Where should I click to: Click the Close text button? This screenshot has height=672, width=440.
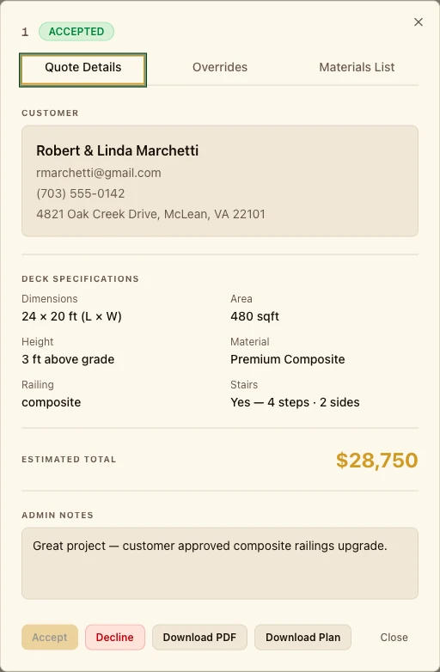[x=394, y=638]
